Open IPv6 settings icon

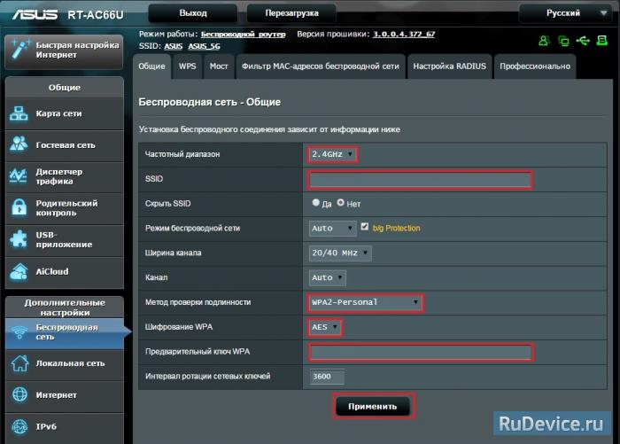point(19,426)
